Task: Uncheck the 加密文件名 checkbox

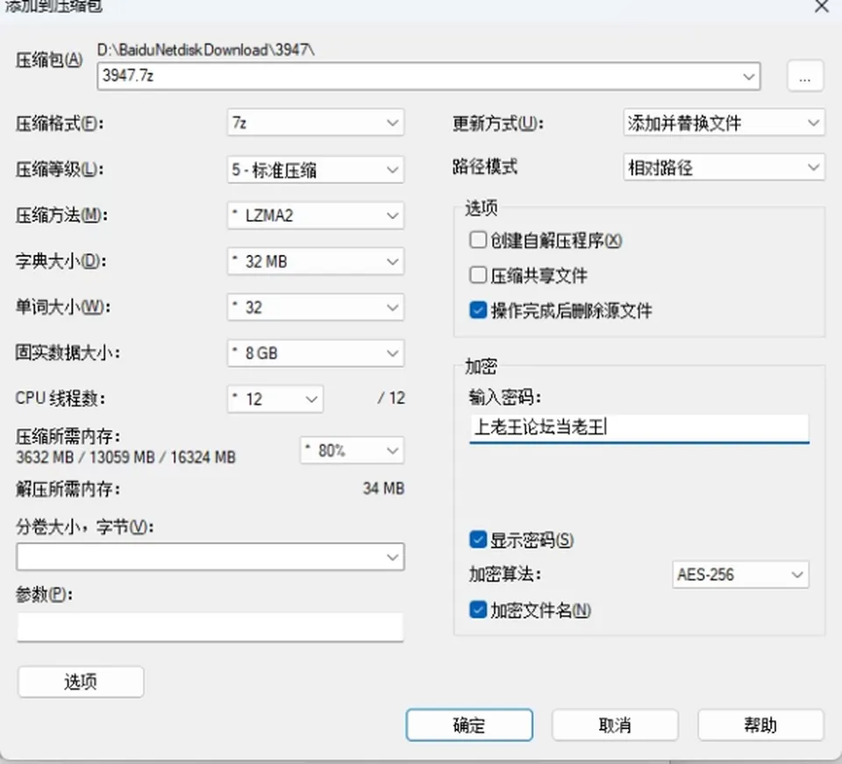Action: (x=478, y=610)
